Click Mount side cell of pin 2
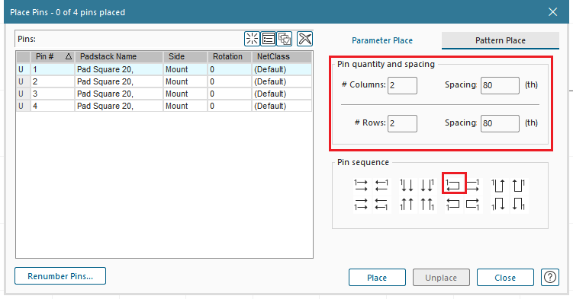573x299 pixels. click(x=185, y=81)
